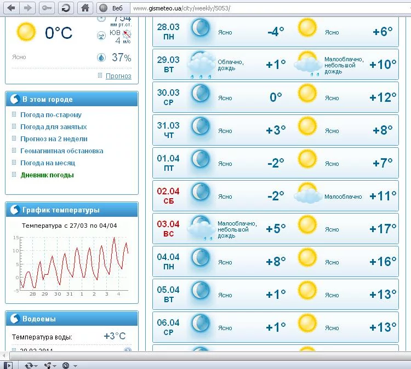Open the 'Прогноз' link

pos(118,76)
